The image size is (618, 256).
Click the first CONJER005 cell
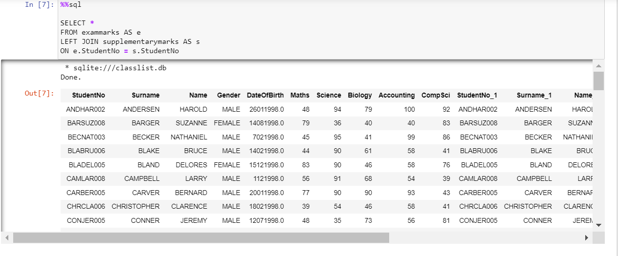click(x=86, y=220)
